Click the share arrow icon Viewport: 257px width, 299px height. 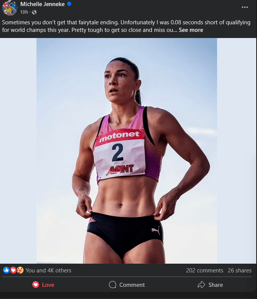point(201,285)
